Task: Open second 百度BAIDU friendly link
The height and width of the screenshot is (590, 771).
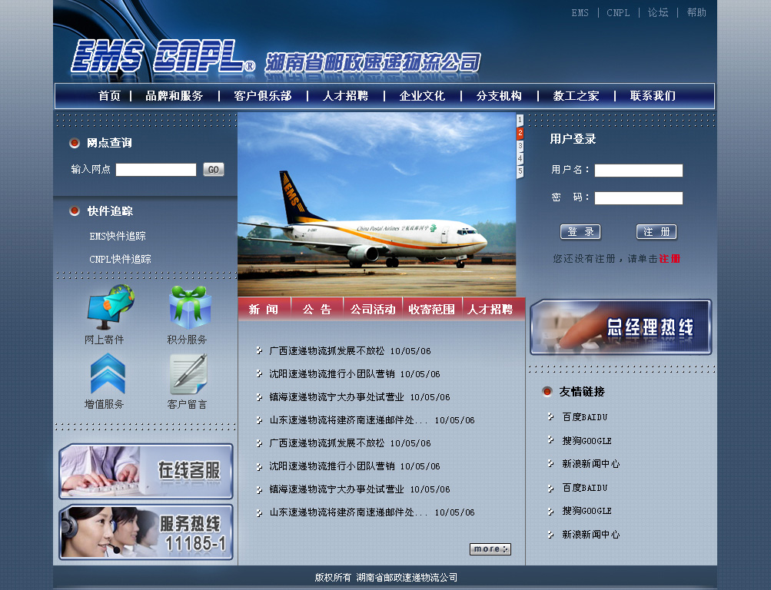Action: pyautogui.click(x=585, y=488)
